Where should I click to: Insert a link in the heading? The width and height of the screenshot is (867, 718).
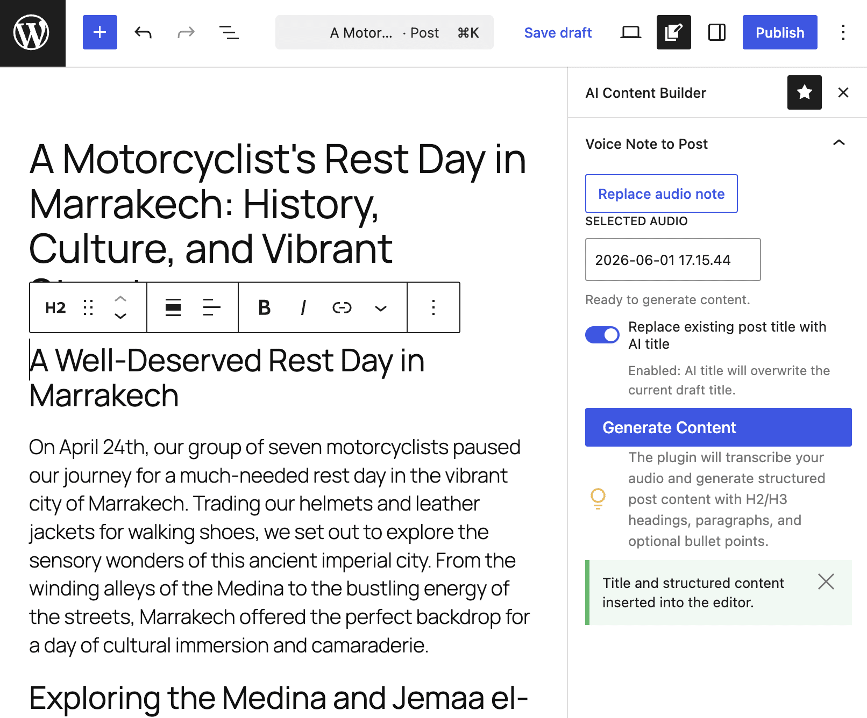click(342, 307)
